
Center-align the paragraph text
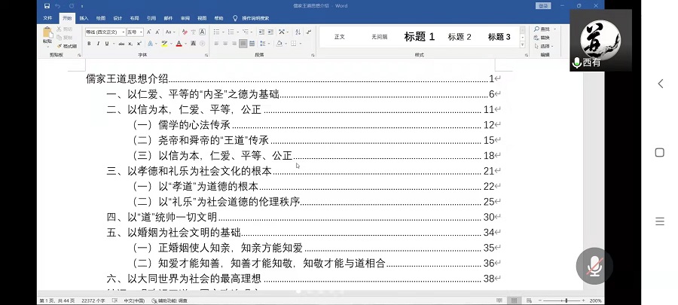click(224, 44)
